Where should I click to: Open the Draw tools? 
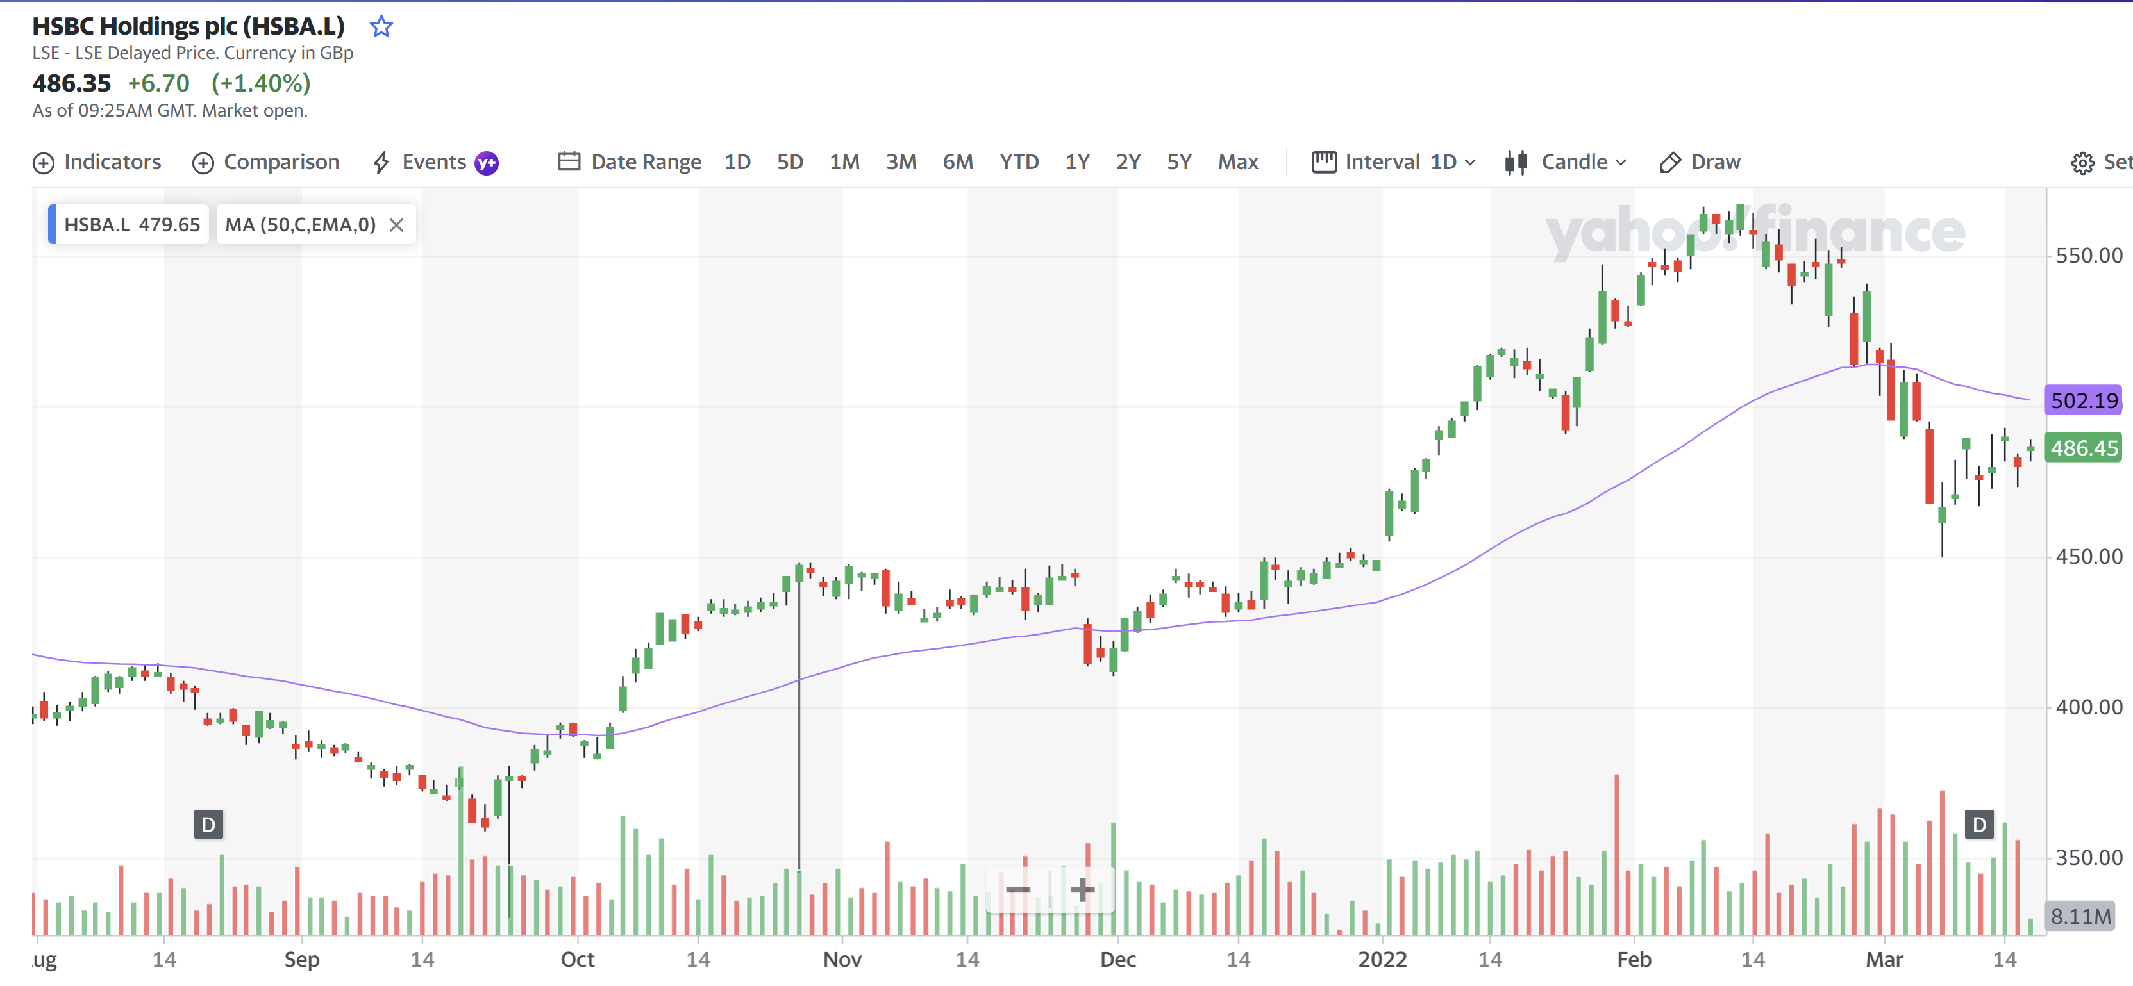(x=1700, y=162)
